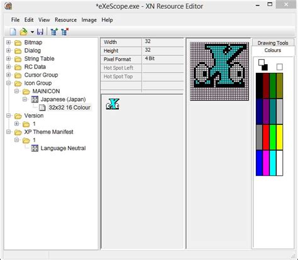Viewport: 298px width, 260px height.
Task: Pick the navy blue swatch
Action: (259, 111)
